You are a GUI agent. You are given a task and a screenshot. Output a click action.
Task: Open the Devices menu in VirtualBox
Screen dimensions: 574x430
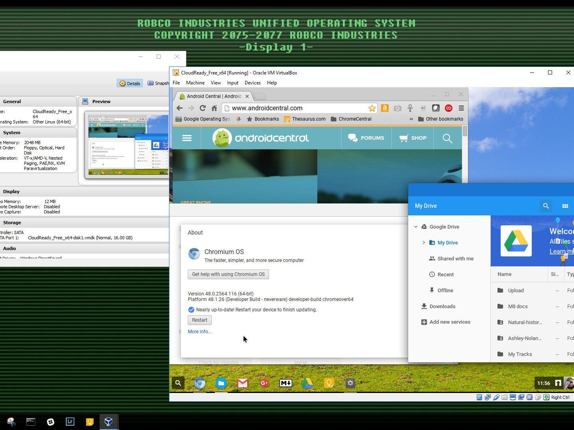(252, 83)
